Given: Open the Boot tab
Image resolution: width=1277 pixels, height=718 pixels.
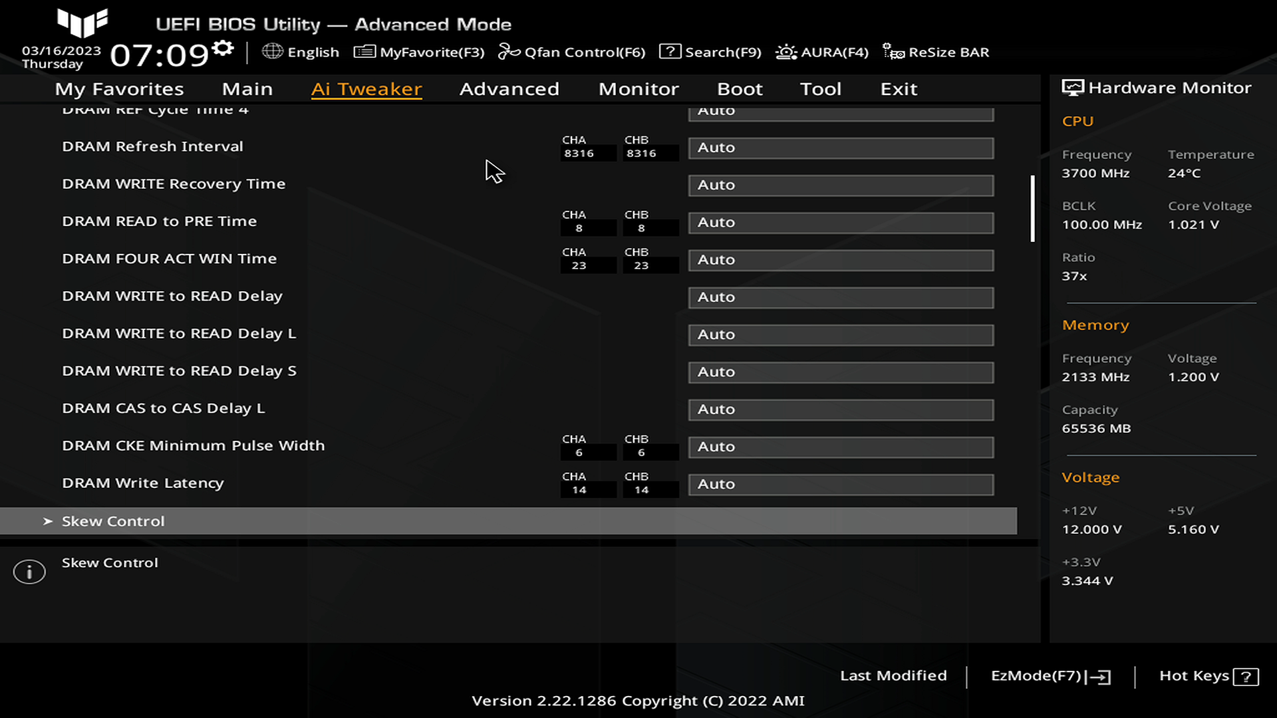Looking at the screenshot, I should [x=740, y=89].
